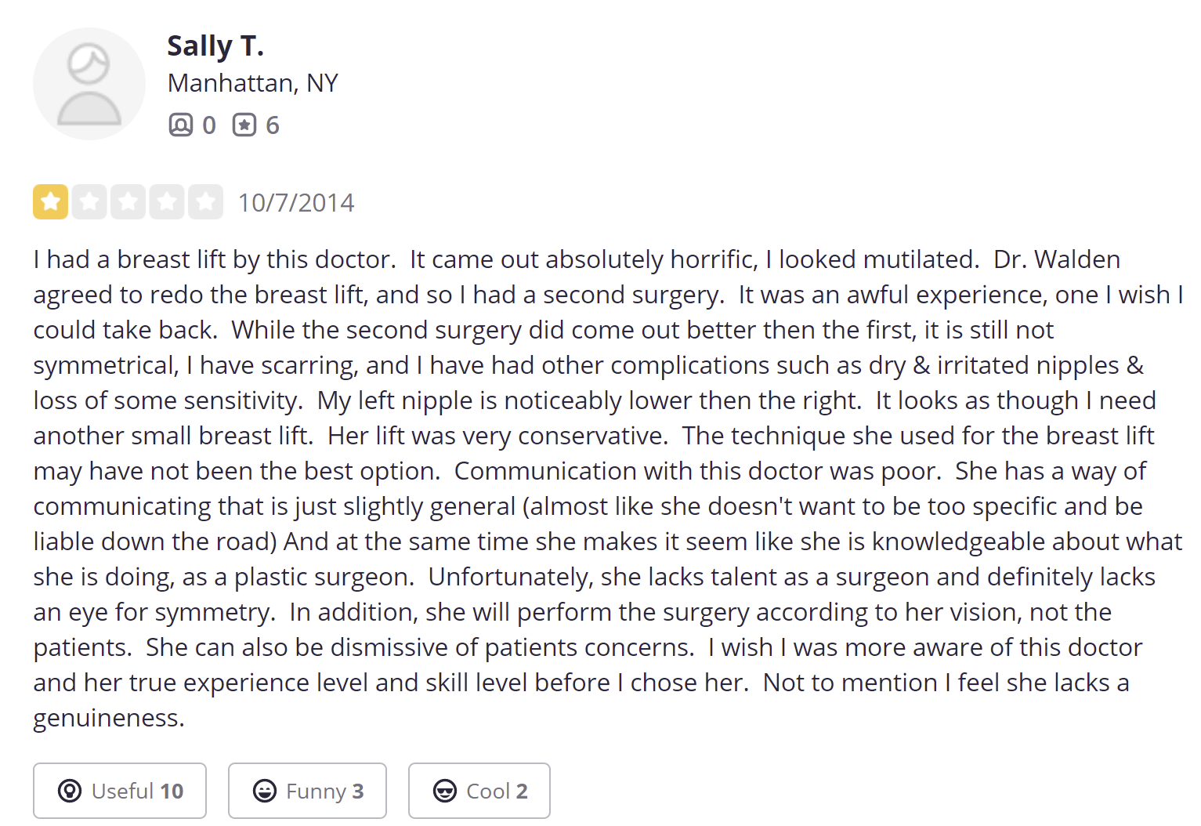
Task: Select the first filled rating star
Action: coord(50,202)
